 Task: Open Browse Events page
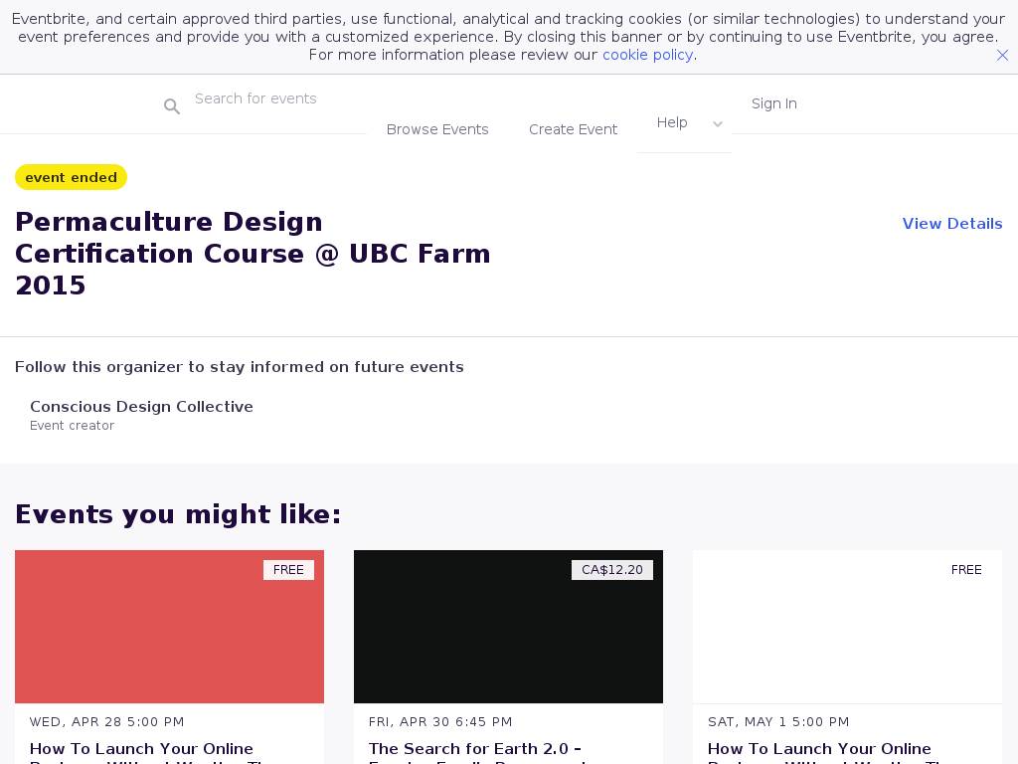click(x=437, y=129)
